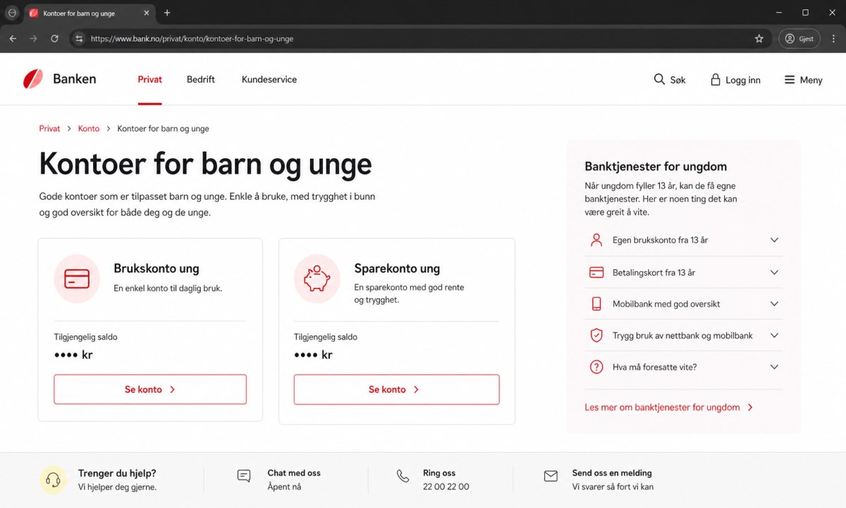Click the headset help icon

coord(53,480)
